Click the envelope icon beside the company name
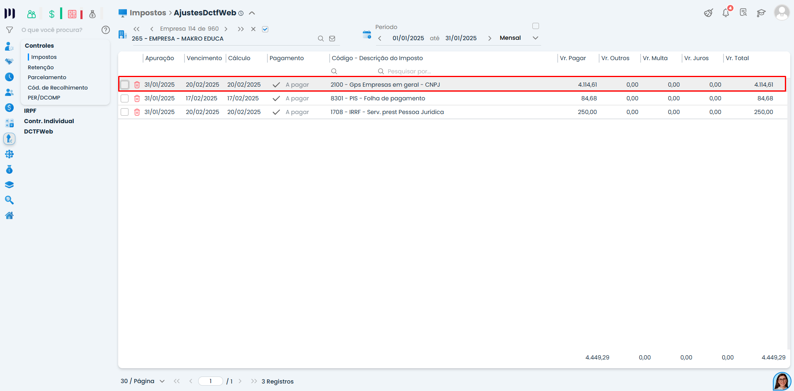 tap(332, 39)
